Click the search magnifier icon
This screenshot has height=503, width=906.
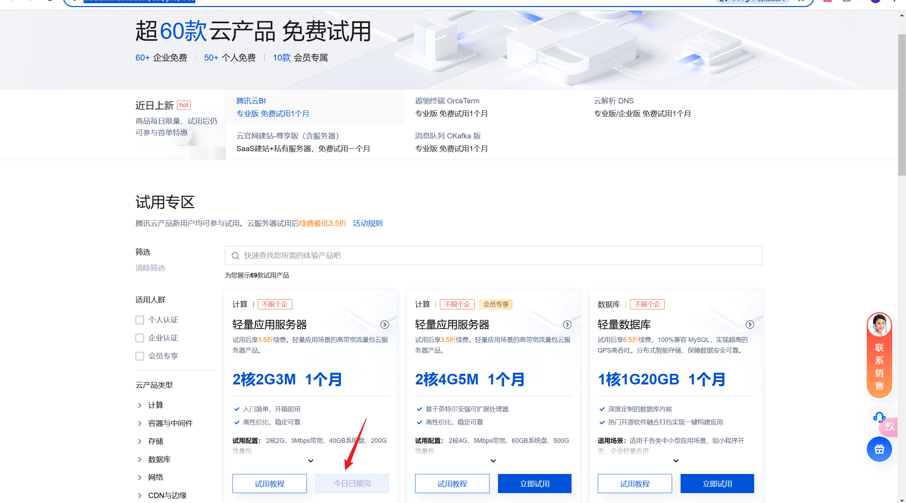point(235,256)
